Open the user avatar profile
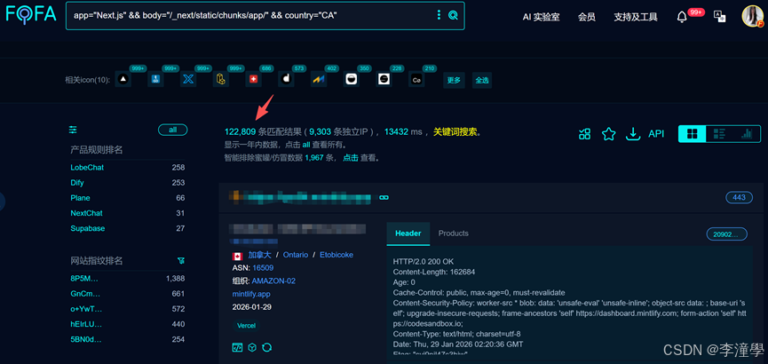 pos(753,17)
